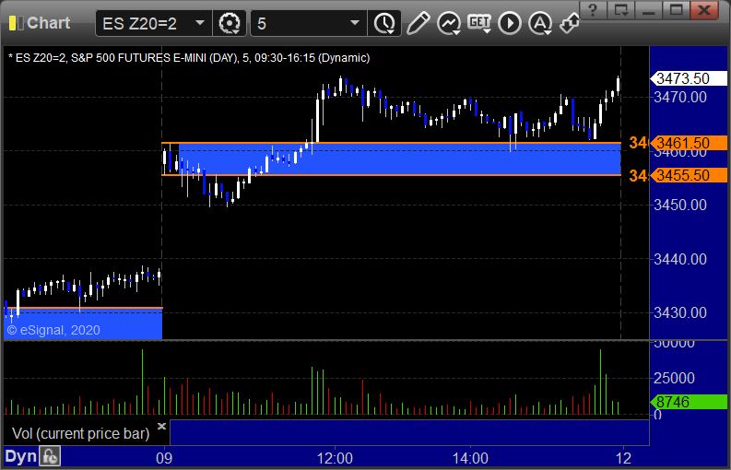Screen dimensions: 731x470
Task: Click the Dyn scaling button
Action: click(x=20, y=456)
